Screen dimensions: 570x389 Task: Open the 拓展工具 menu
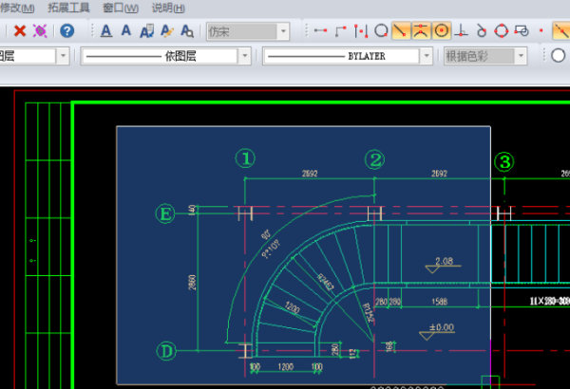[68, 8]
